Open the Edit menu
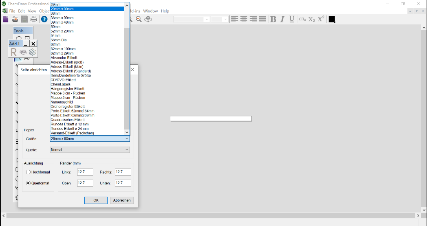Image resolution: width=427 pixels, height=226 pixels. tap(21, 11)
